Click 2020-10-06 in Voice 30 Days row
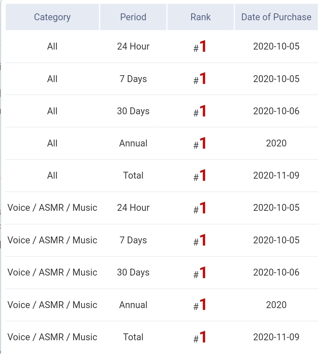 [x=276, y=272]
